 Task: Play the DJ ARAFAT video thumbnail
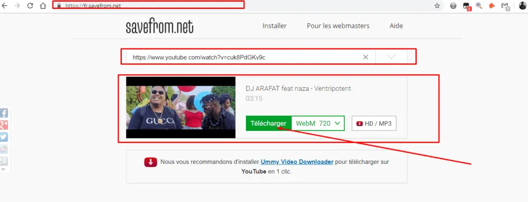(181, 107)
